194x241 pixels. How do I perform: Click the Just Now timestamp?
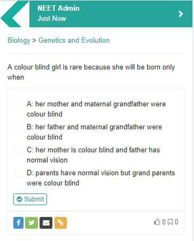52,18
